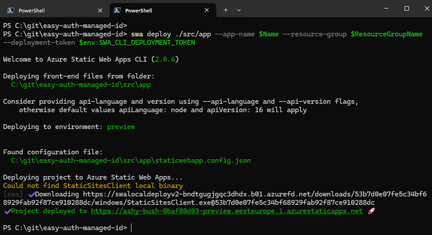This screenshot has height=235, width=432.
Task: Click the --app-name flag text
Action: 235,34
